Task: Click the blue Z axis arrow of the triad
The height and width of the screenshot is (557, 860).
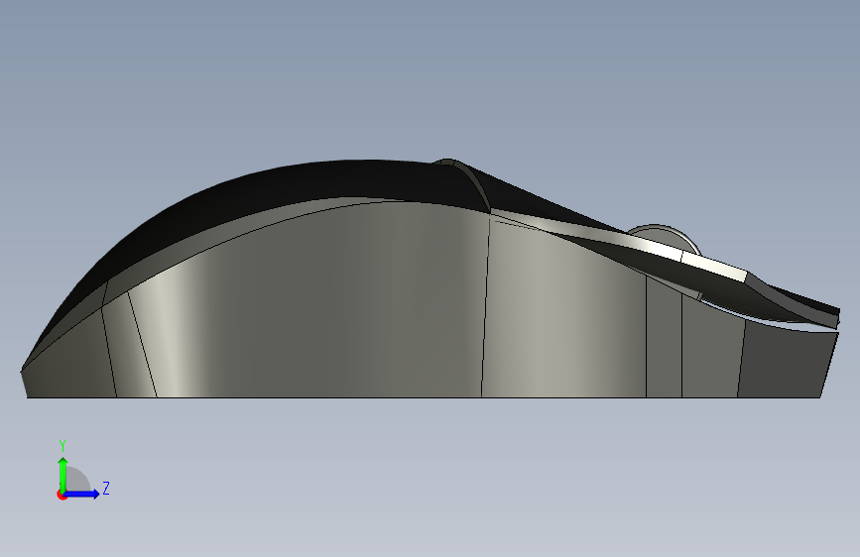Action: click(82, 494)
